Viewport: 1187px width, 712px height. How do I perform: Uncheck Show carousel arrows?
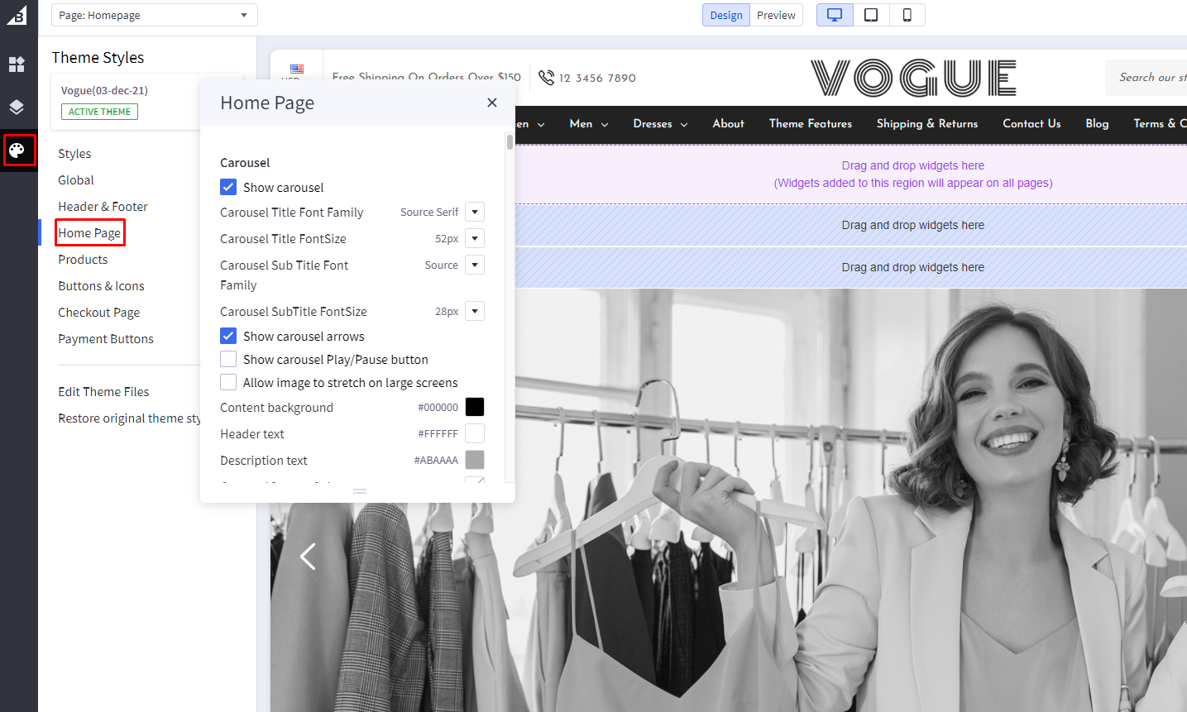228,336
